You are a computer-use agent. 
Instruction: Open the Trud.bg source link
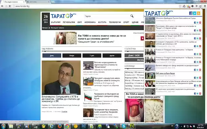tap(64, 112)
